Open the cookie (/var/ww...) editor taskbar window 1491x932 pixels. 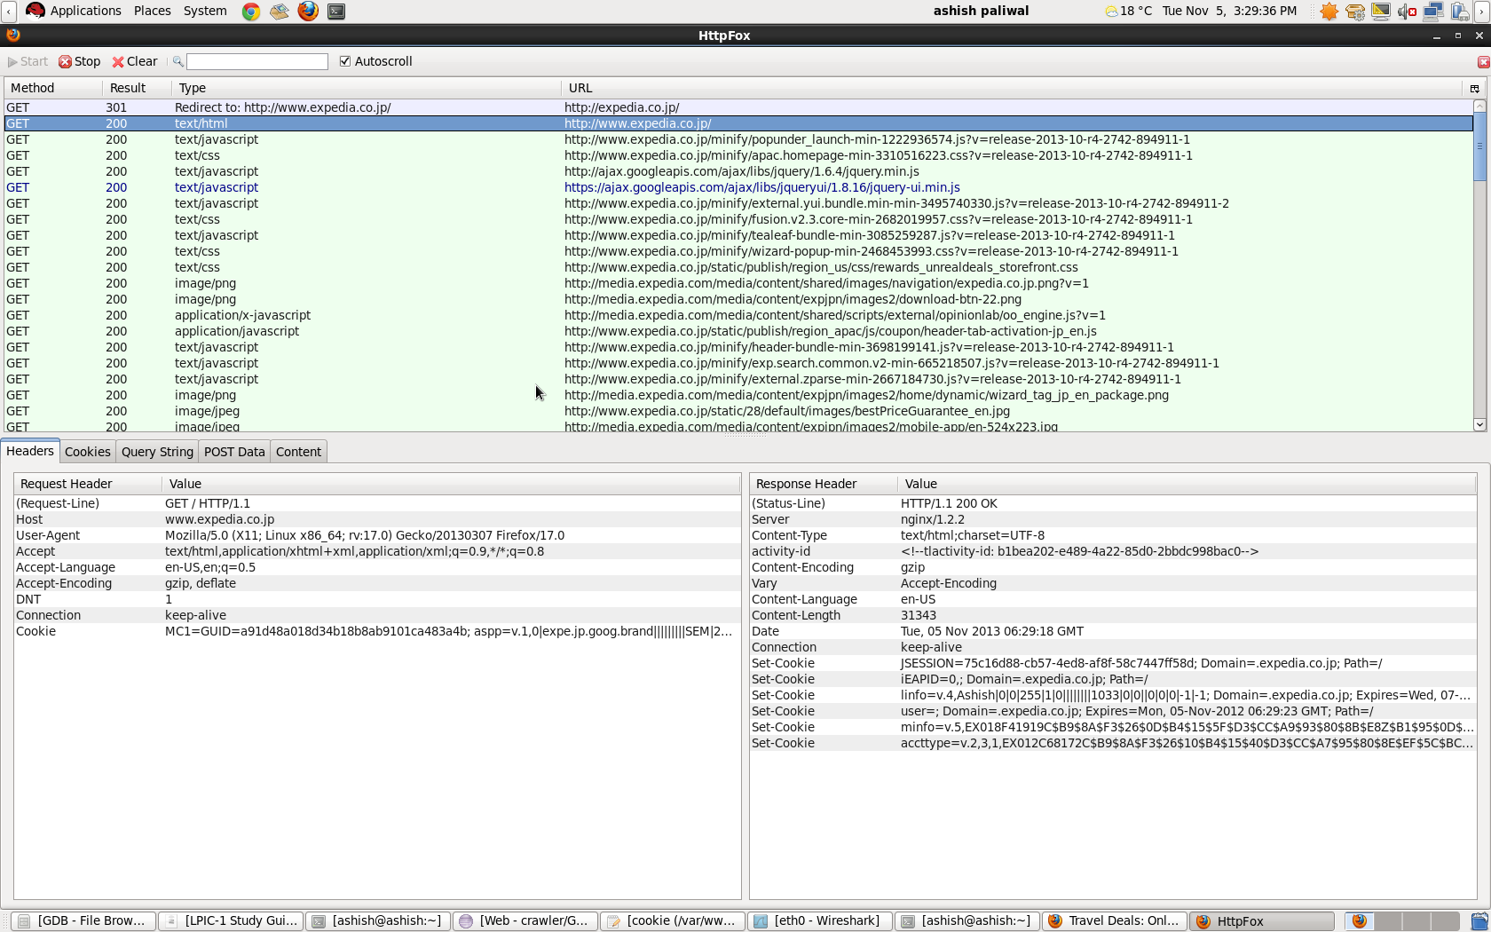tap(673, 921)
